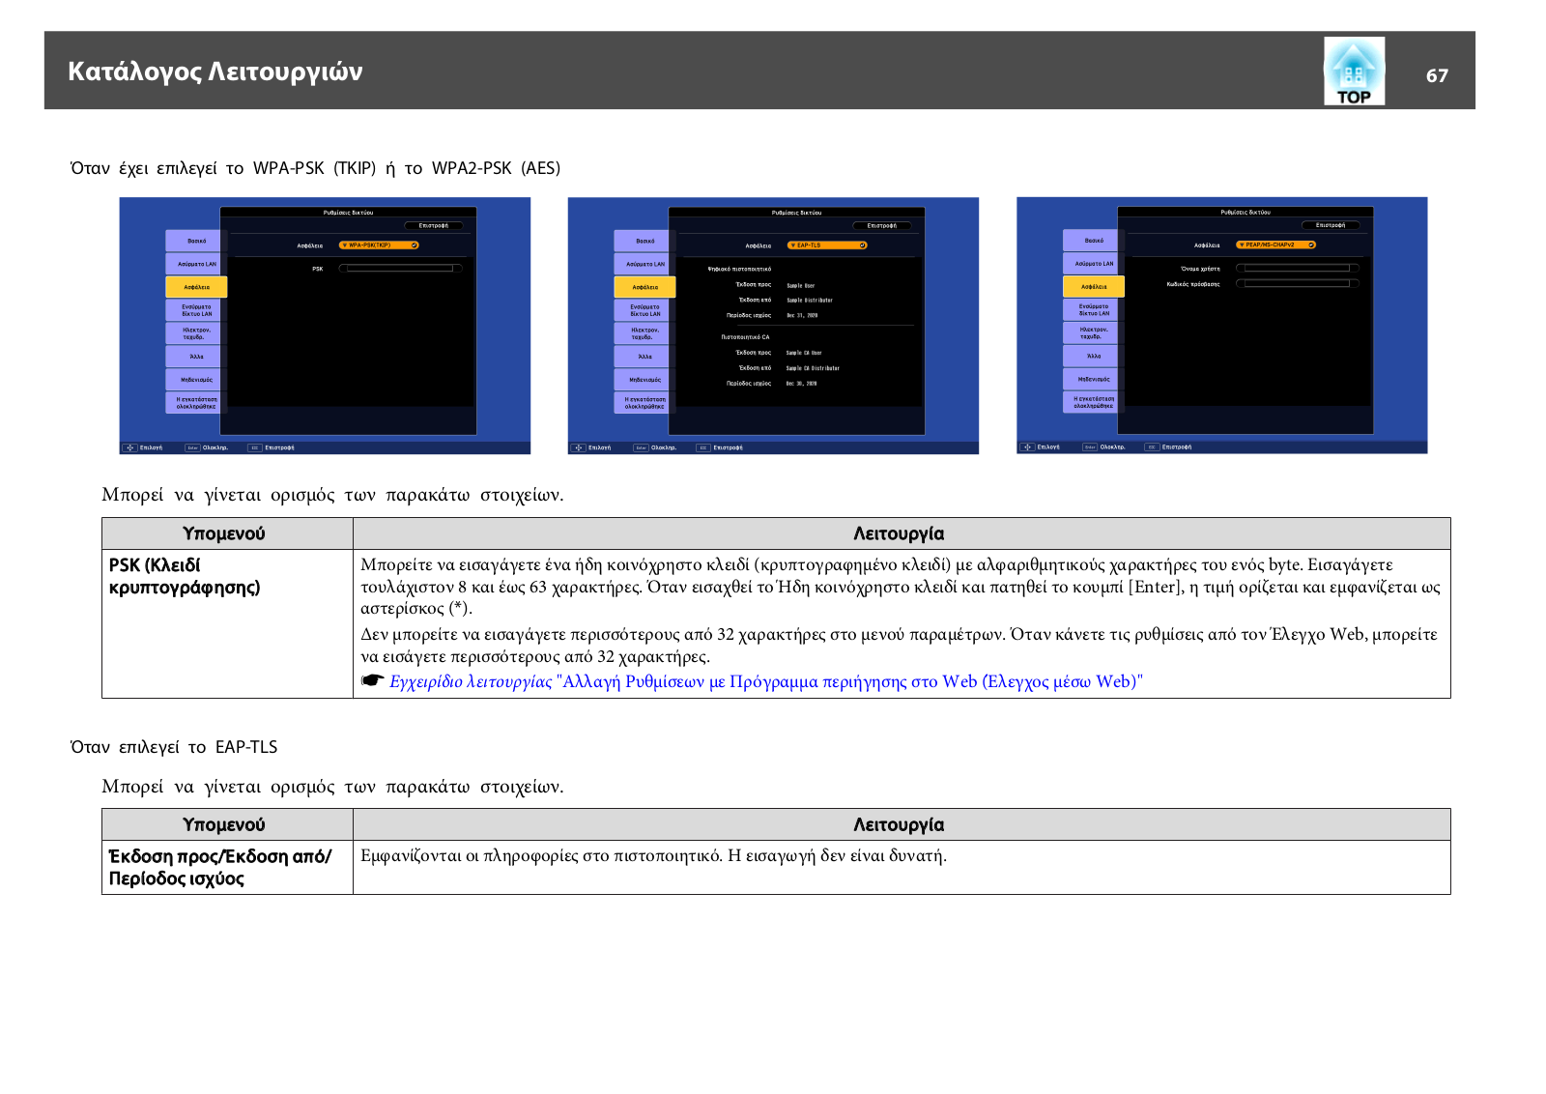Image resolution: width=1546 pixels, height=1094 pixels.
Task: Select highlighted Ασφάλεια tab in PEAP screenshot
Action: [1094, 286]
